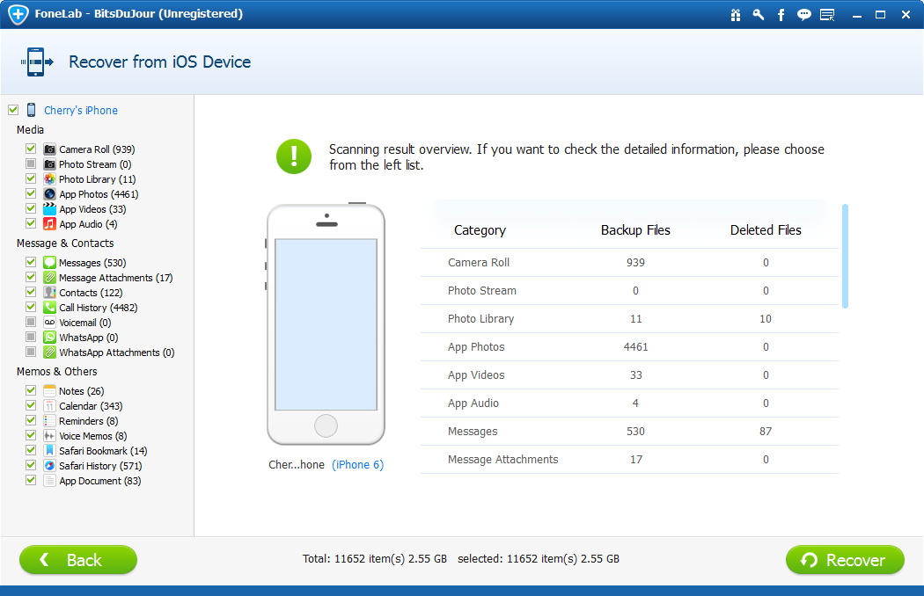
Task: Click the Safari History compass icon
Action: pos(50,466)
